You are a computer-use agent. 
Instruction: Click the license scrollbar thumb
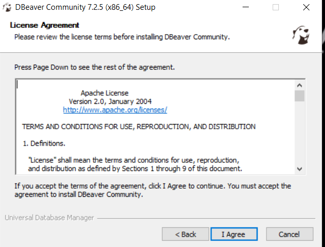299,96
